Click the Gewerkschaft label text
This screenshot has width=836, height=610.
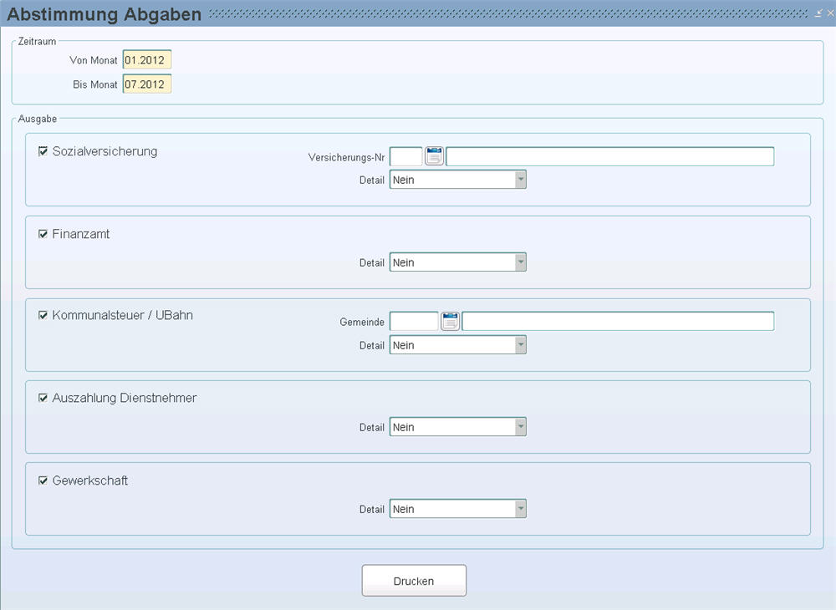pyautogui.click(x=90, y=480)
